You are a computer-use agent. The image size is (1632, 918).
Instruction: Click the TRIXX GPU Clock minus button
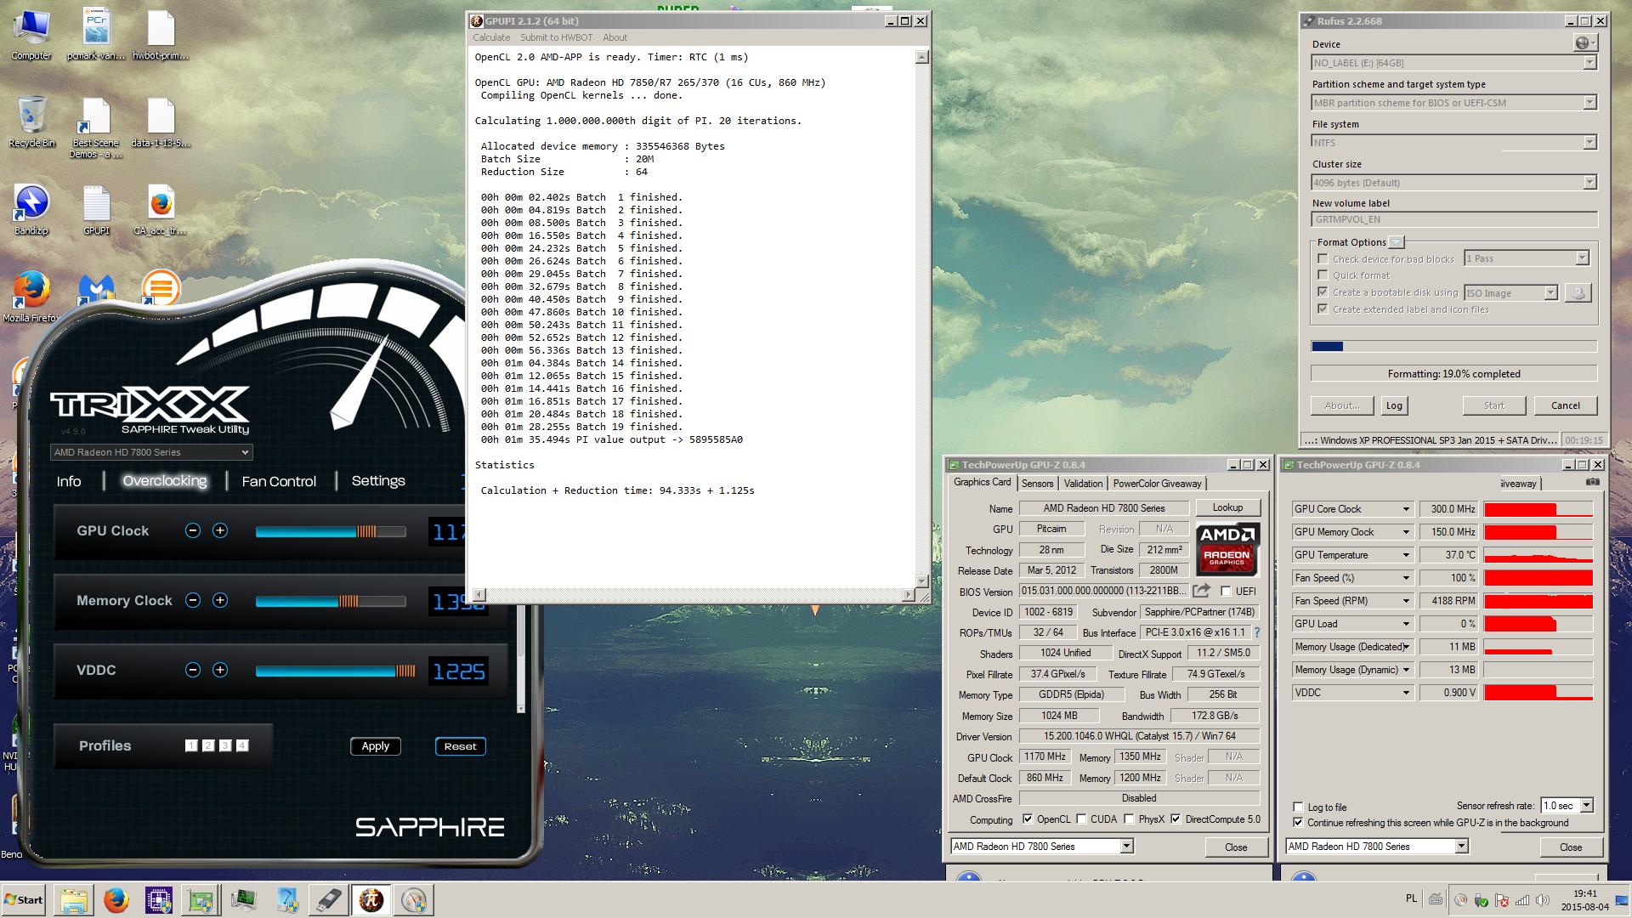coord(193,530)
